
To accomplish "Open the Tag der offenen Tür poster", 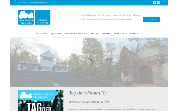I will point(41,101).
